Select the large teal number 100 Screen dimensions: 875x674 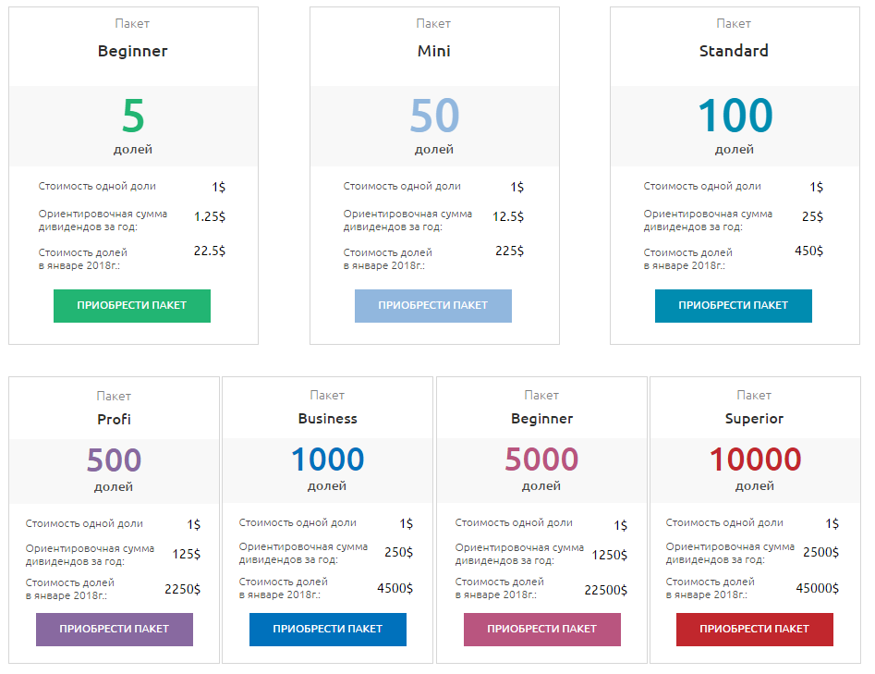tap(735, 116)
